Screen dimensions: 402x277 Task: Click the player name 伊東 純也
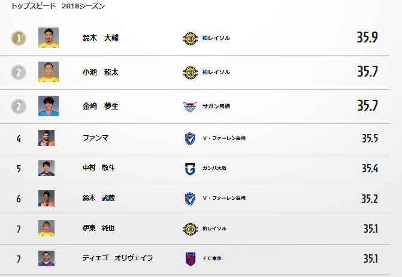tap(98, 228)
